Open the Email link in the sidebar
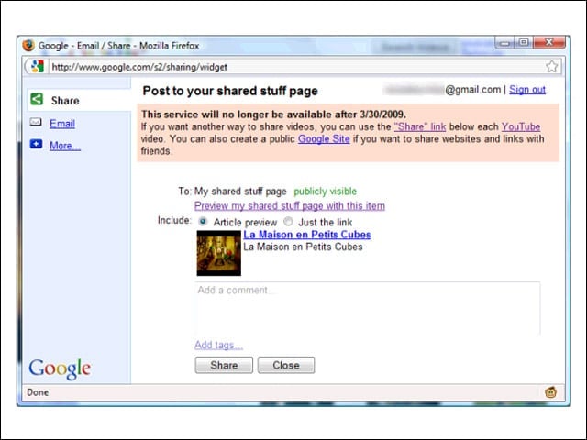The height and width of the screenshot is (440, 587). tap(62, 124)
